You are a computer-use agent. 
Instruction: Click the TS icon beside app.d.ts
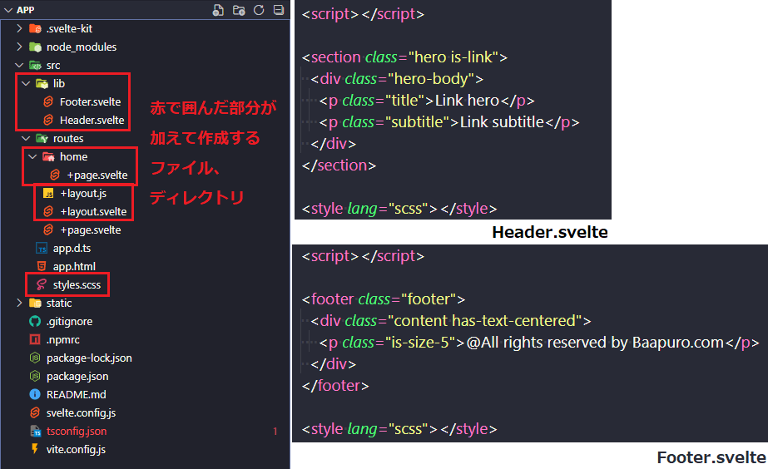(x=42, y=248)
